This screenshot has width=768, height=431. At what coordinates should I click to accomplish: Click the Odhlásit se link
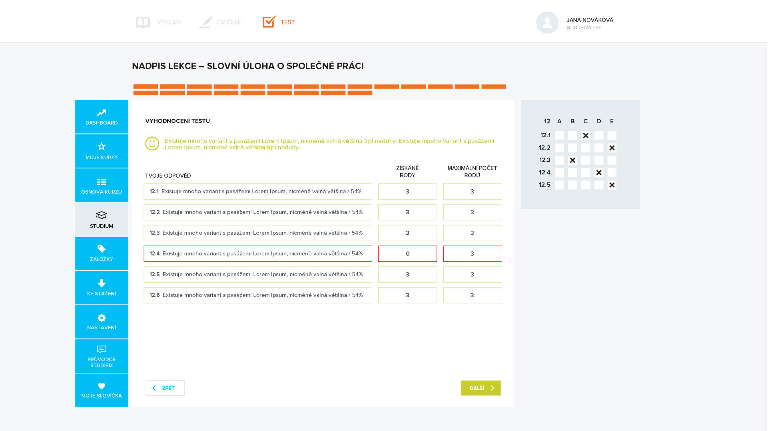587,28
